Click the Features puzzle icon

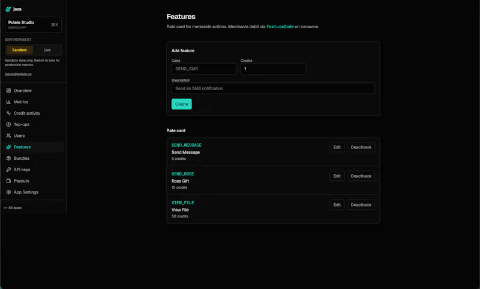click(8, 147)
